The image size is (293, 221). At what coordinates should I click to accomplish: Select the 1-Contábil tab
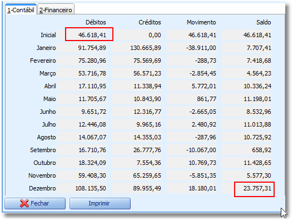(x=21, y=9)
